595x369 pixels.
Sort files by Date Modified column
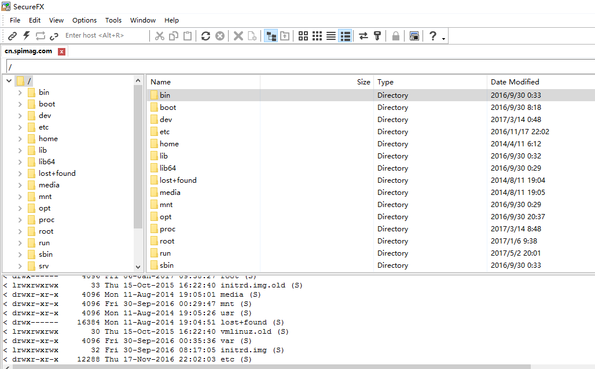(515, 82)
